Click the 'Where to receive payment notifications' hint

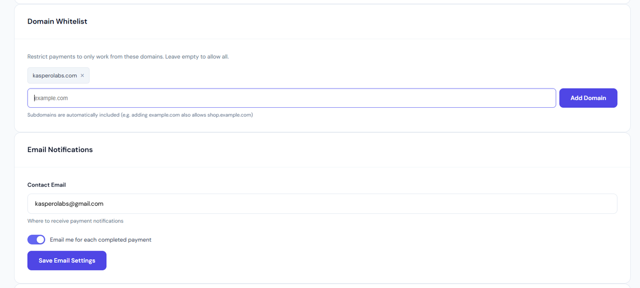point(75,221)
